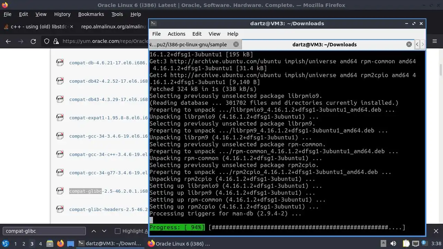Open Firefox Edit menu
Image resolution: width=443 pixels, height=249 pixels.
point(24,14)
